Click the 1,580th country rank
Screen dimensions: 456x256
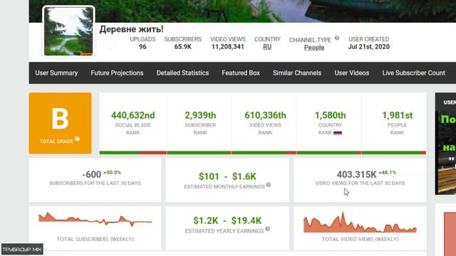[x=331, y=115]
